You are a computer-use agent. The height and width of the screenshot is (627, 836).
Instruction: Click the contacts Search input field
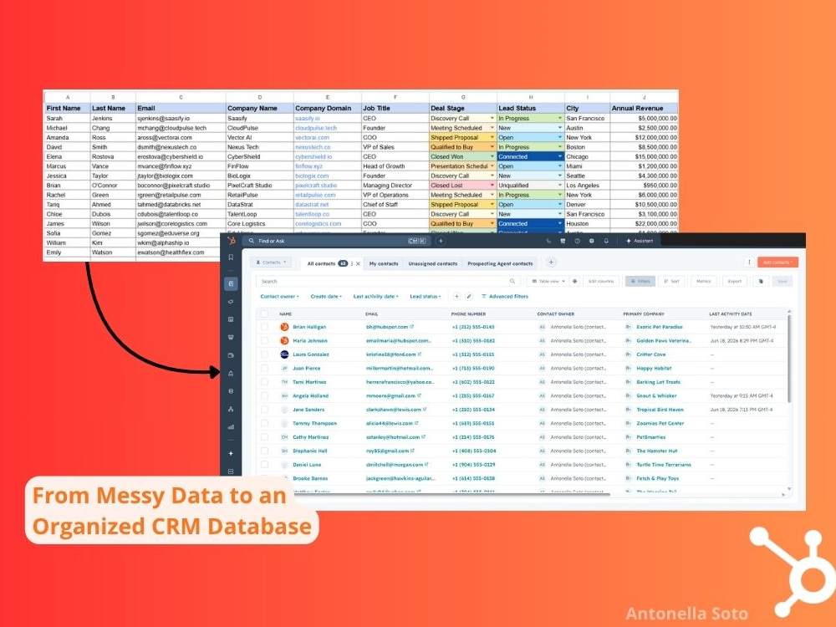click(x=388, y=281)
